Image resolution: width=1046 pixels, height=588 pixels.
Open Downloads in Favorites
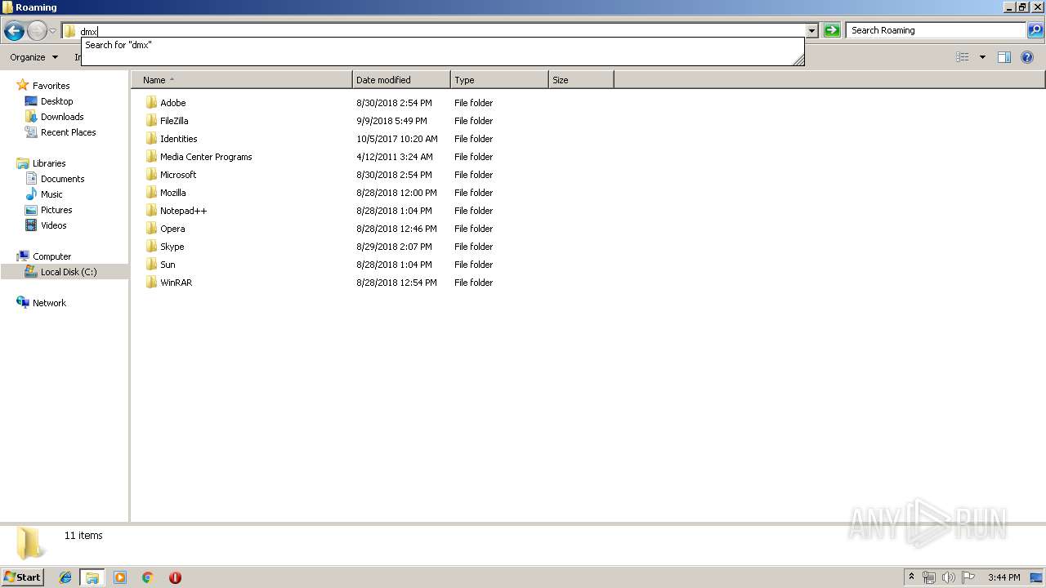click(x=62, y=117)
